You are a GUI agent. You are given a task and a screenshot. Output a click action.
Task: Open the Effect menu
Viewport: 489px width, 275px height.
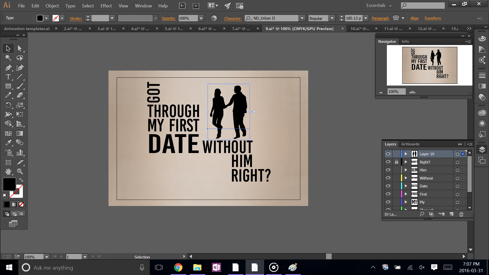pyautogui.click(x=106, y=6)
